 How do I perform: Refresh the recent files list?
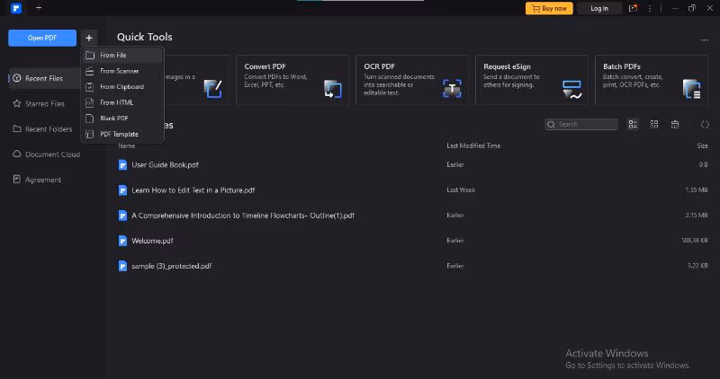coord(705,124)
